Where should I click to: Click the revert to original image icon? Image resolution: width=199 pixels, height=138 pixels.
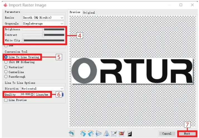[x=71, y=134]
